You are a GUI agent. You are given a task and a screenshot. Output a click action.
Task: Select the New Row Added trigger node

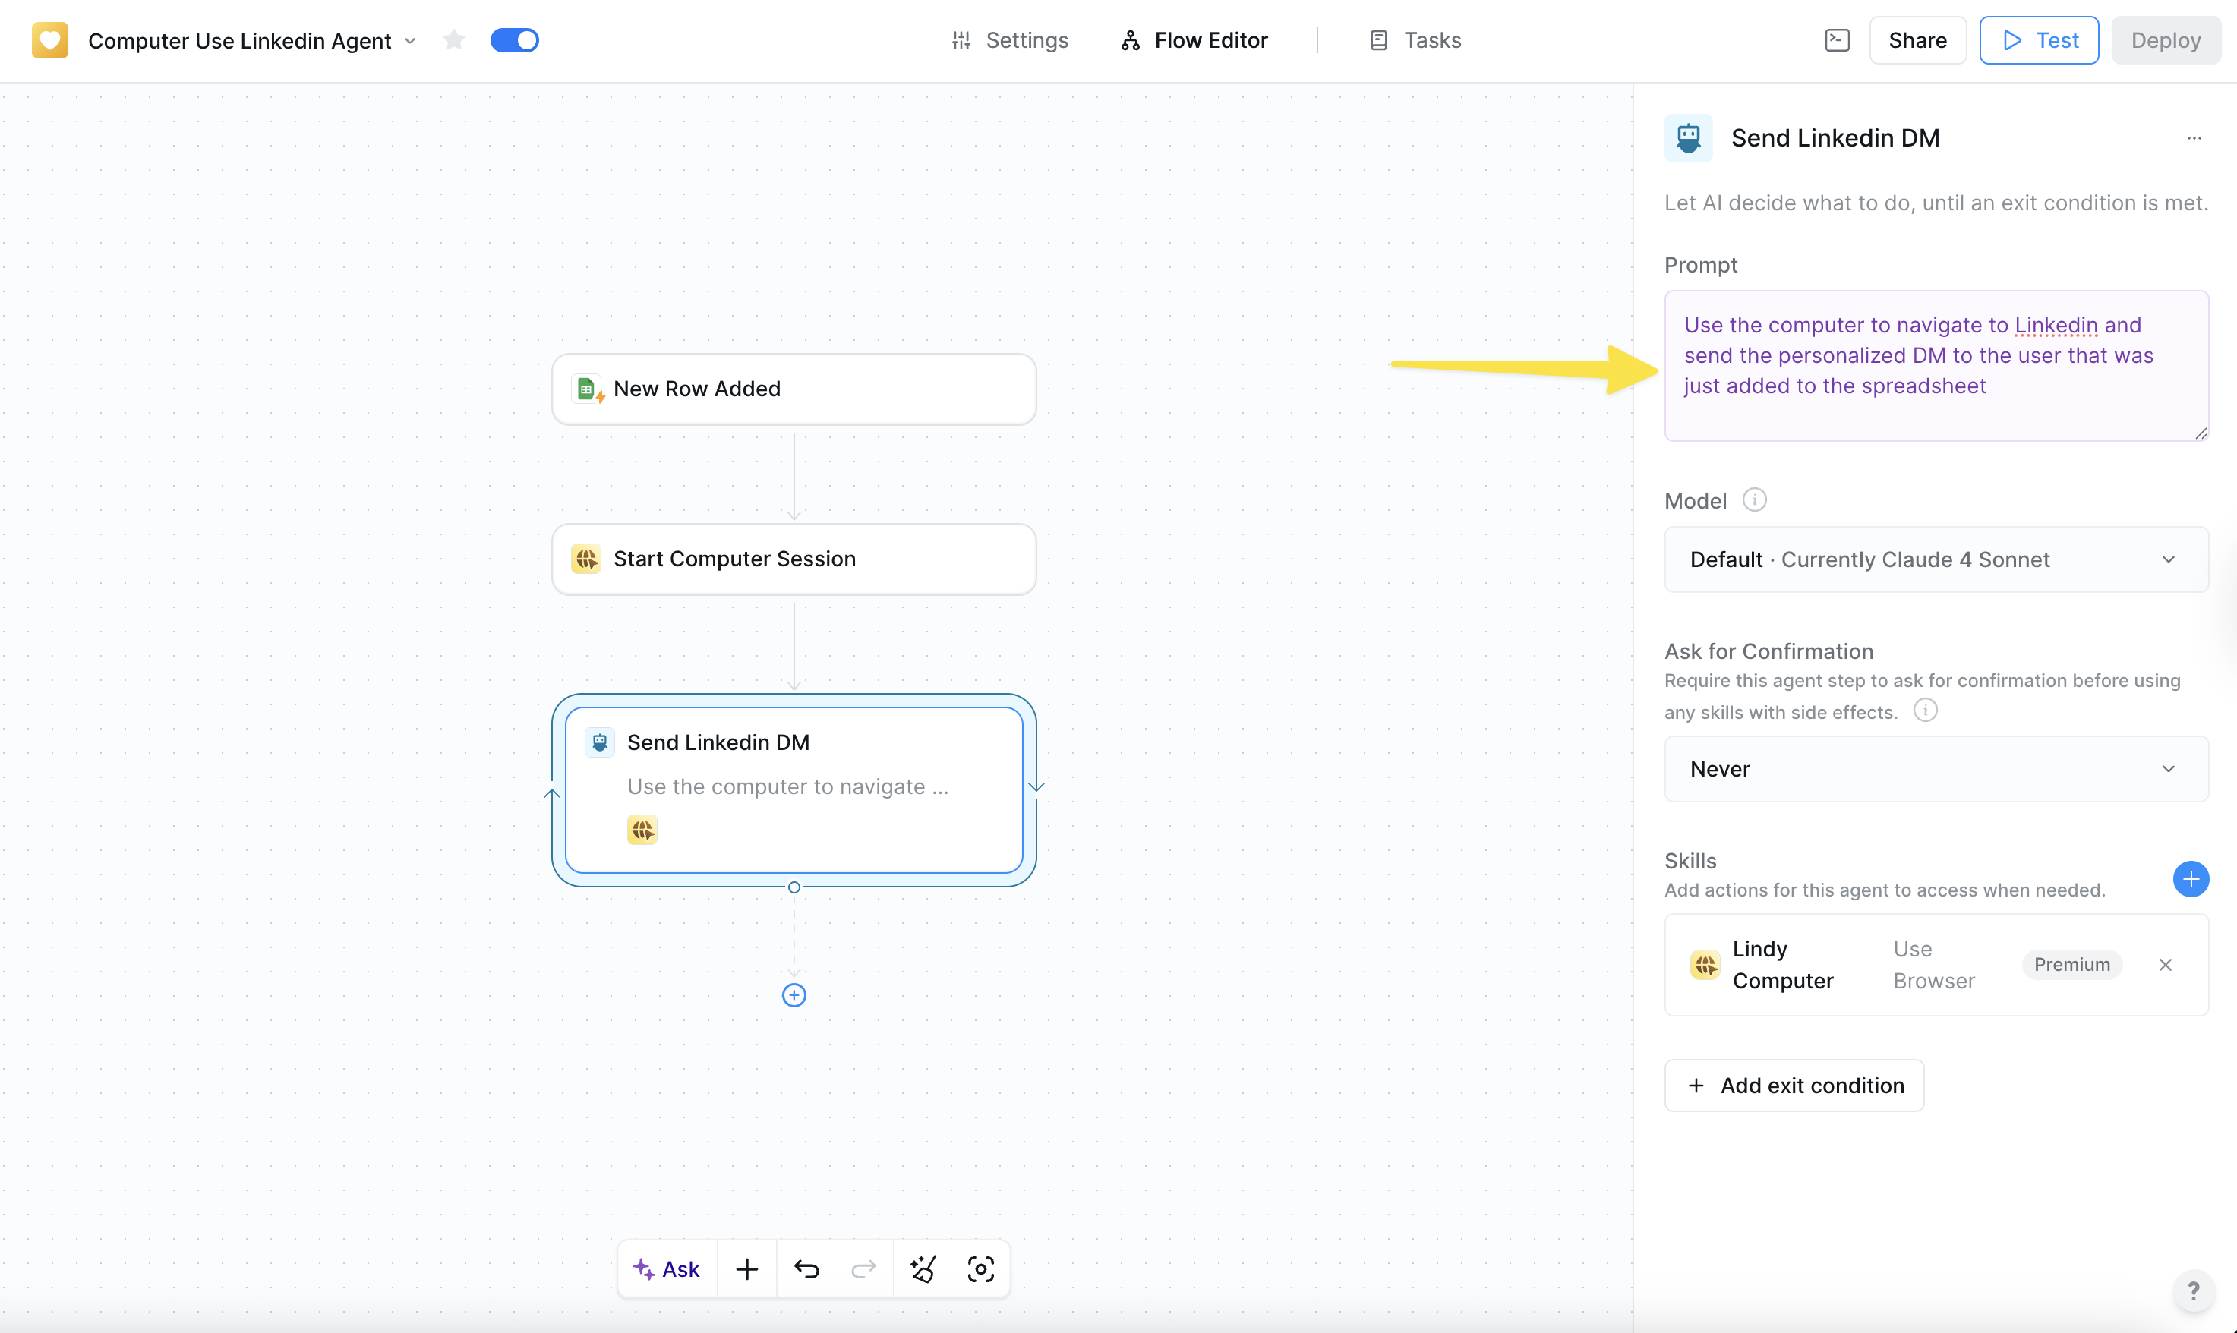click(x=794, y=389)
